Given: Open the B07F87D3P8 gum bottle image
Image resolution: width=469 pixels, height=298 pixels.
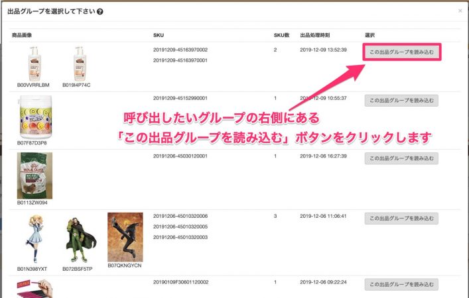Looking at the screenshot, I should coord(36,117).
